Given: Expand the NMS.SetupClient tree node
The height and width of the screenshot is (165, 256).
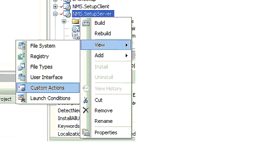Looking at the screenshot, I should pos(55,6).
